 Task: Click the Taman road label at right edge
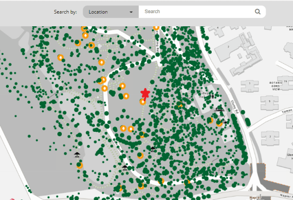pyautogui.click(x=287, y=111)
